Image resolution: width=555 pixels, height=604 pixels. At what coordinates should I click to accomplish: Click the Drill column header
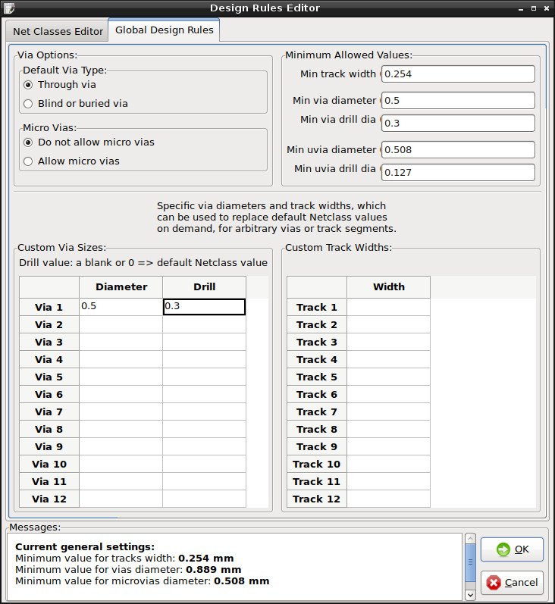tap(204, 287)
